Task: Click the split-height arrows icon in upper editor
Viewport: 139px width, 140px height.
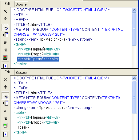Action: tap(5, 18)
